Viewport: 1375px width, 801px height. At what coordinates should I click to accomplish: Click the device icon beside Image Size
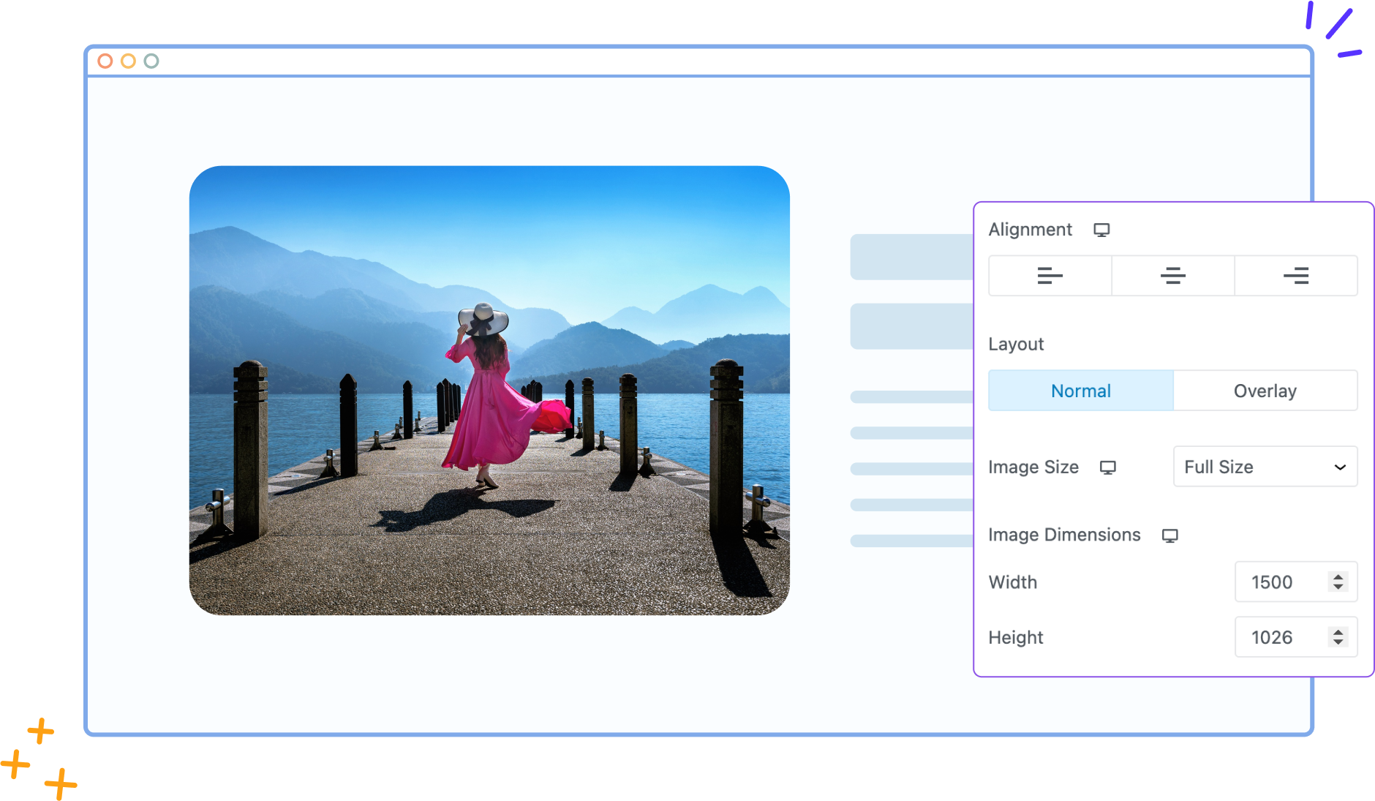coord(1108,467)
